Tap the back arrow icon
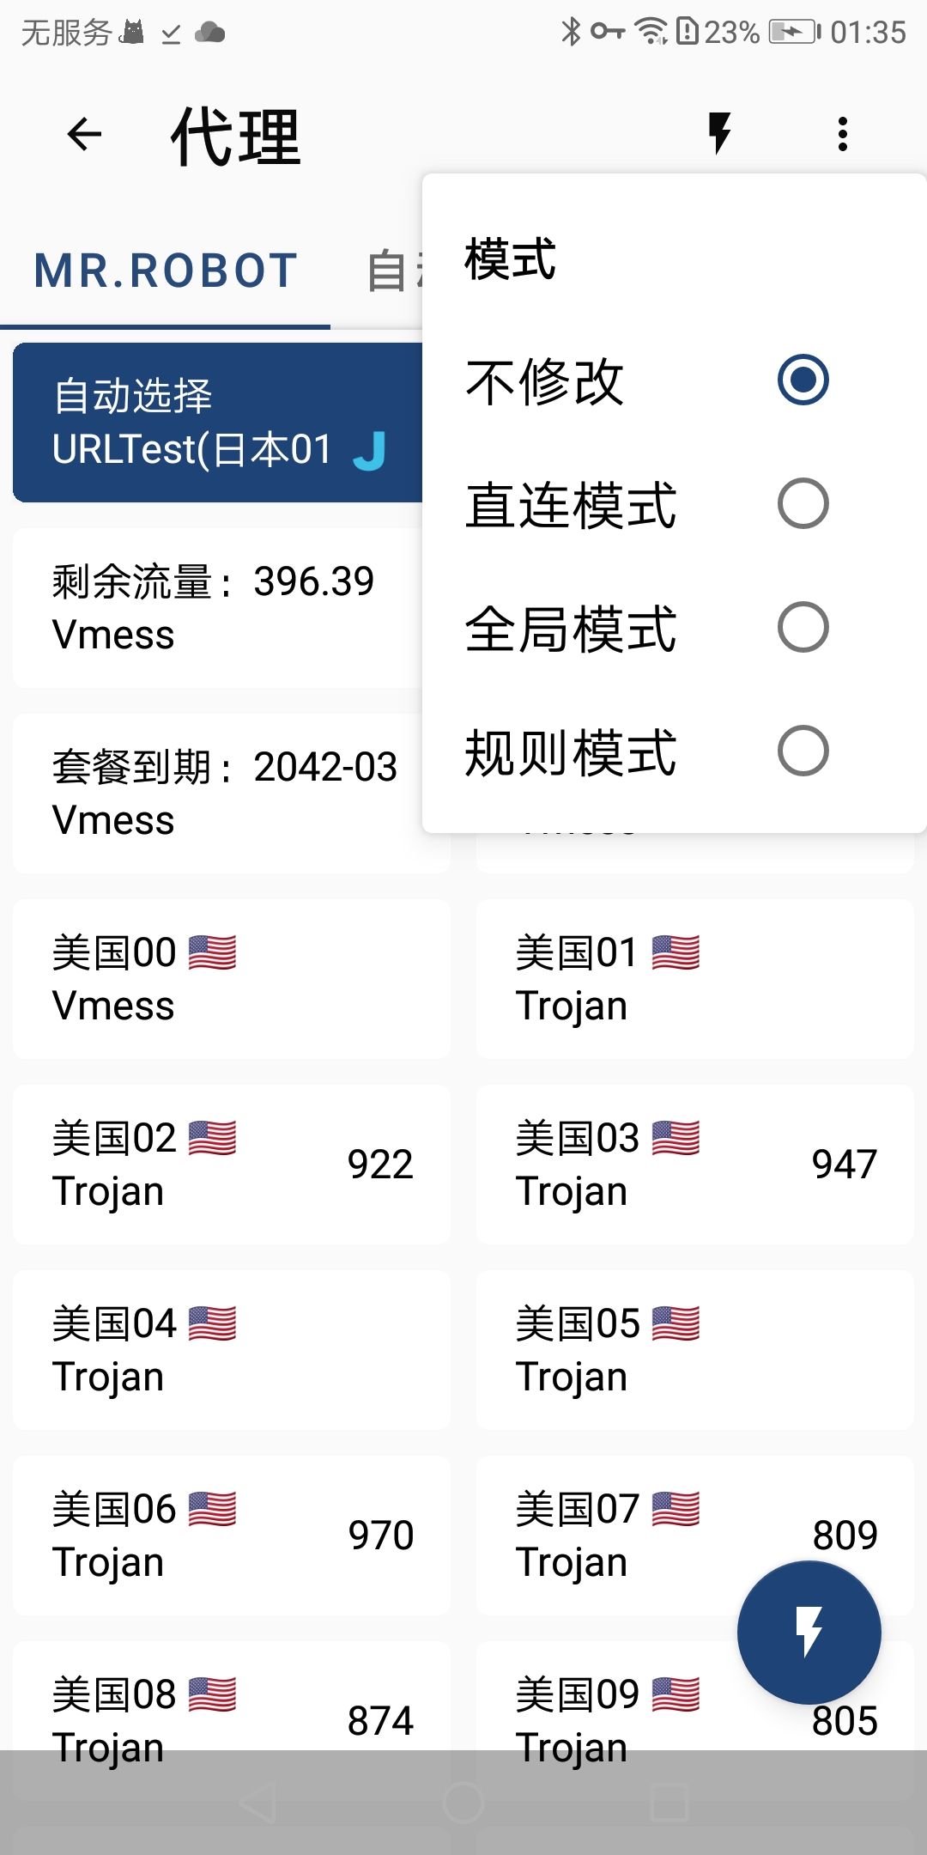927x1855 pixels. (x=84, y=134)
